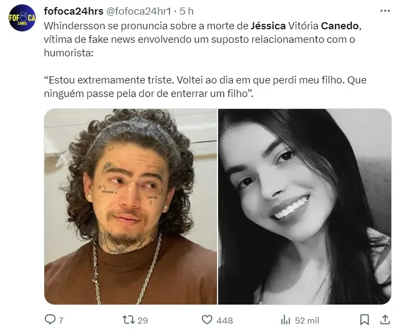View post analytics bar chart icon
The width and height of the screenshot is (401, 330).
[285, 320]
